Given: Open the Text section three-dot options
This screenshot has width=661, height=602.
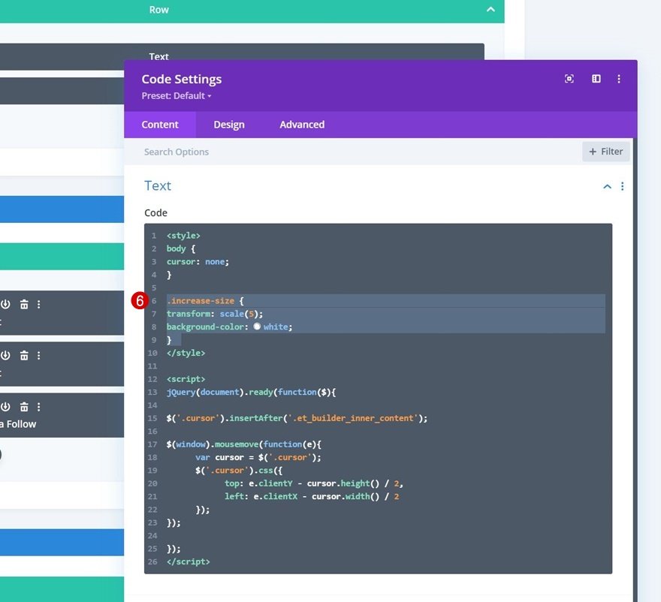Looking at the screenshot, I should [622, 186].
